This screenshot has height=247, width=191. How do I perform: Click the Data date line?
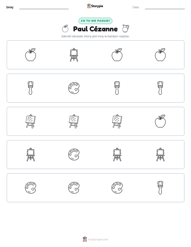click(x=165, y=9)
